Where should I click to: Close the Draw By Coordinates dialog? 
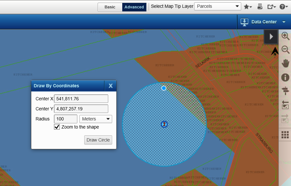111,86
